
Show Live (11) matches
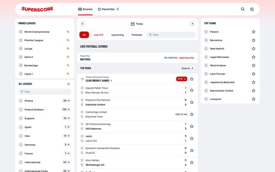click(x=99, y=35)
